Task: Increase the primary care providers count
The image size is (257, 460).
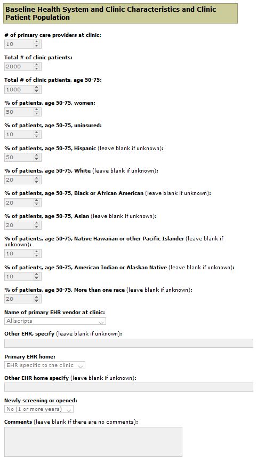Action: coord(37,42)
